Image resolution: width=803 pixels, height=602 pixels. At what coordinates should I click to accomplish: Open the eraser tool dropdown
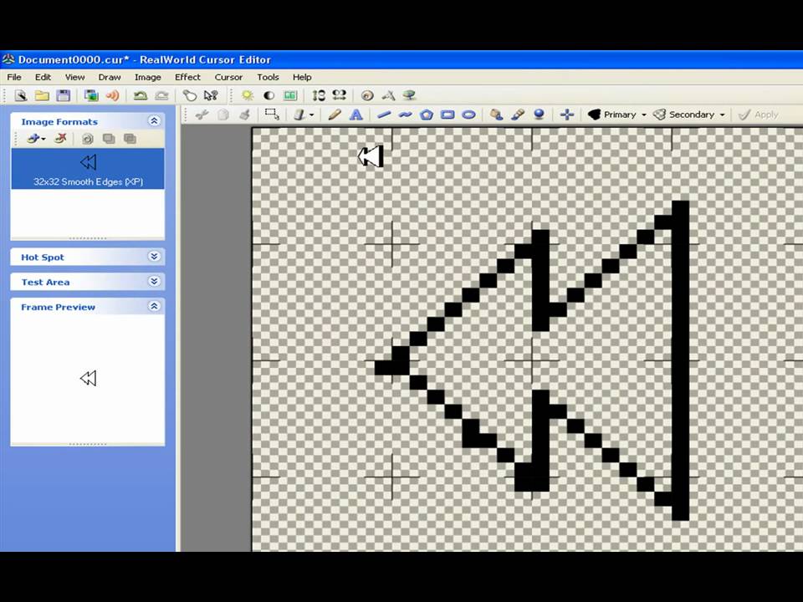(311, 115)
